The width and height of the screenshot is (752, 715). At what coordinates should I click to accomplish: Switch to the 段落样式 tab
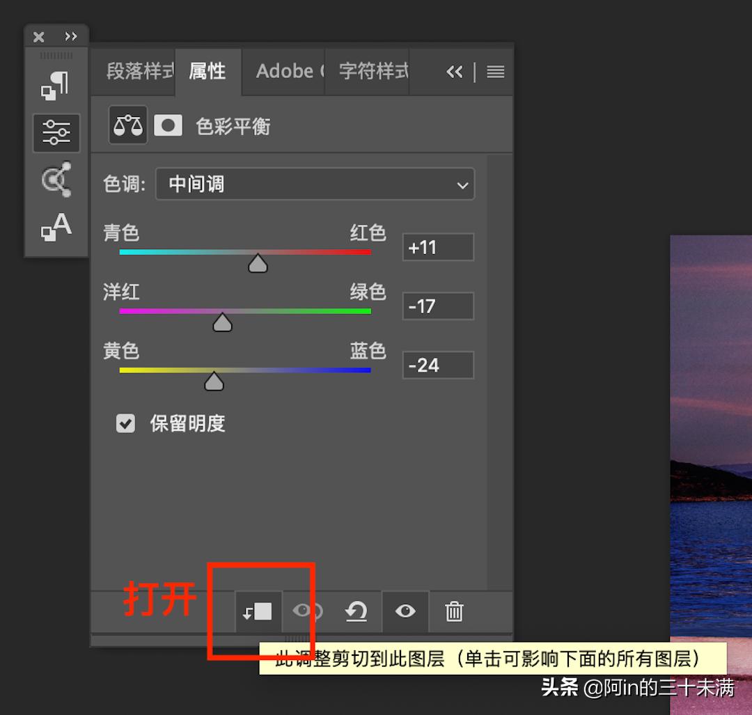pyautogui.click(x=136, y=70)
